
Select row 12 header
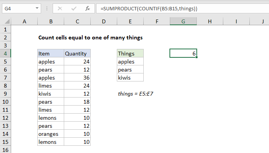click(x=5, y=118)
